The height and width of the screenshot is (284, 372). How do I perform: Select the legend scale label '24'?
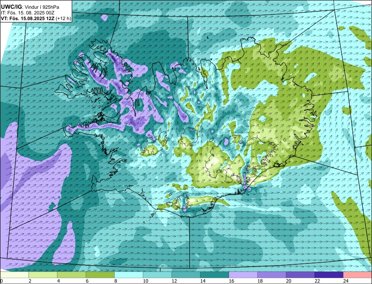(x=346, y=281)
